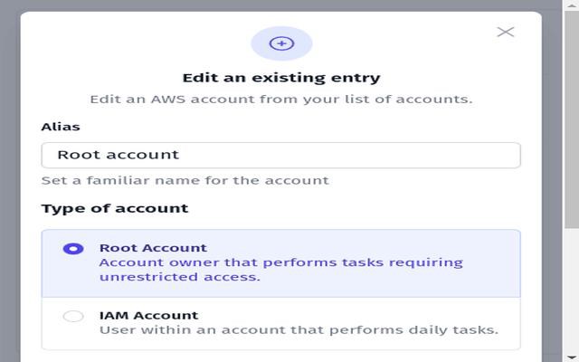This screenshot has width=579, height=362.
Task: Select the Root Account radio button
Action: point(73,249)
